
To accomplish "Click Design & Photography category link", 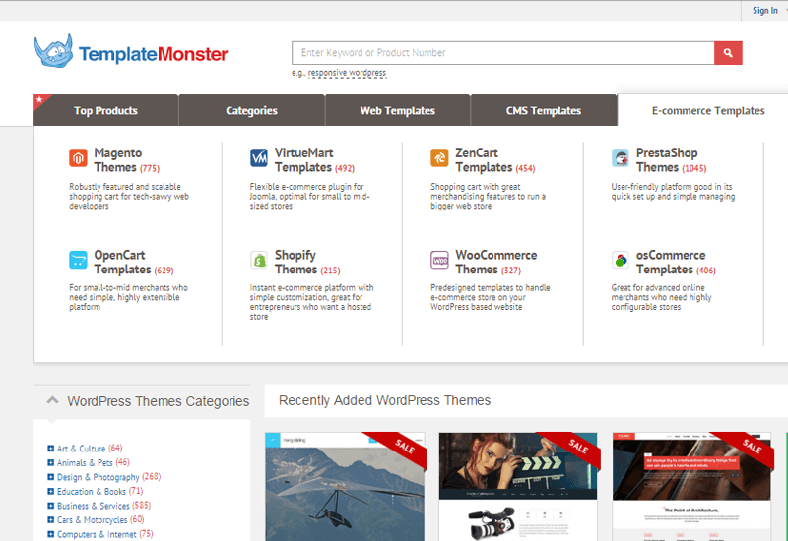I will [98, 477].
